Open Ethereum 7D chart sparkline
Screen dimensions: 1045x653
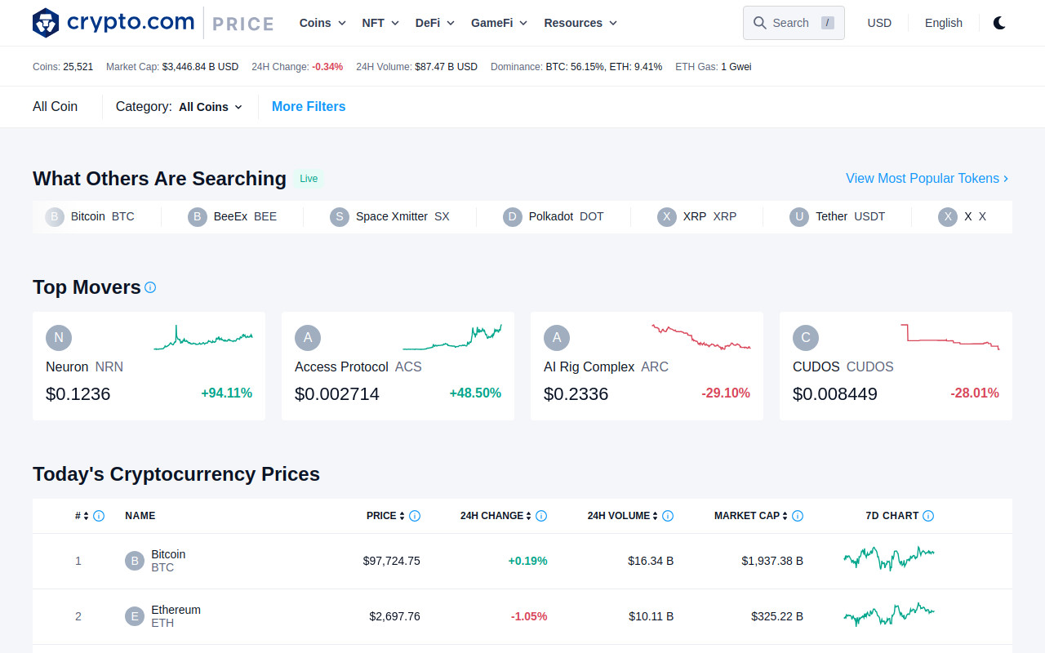coord(889,614)
